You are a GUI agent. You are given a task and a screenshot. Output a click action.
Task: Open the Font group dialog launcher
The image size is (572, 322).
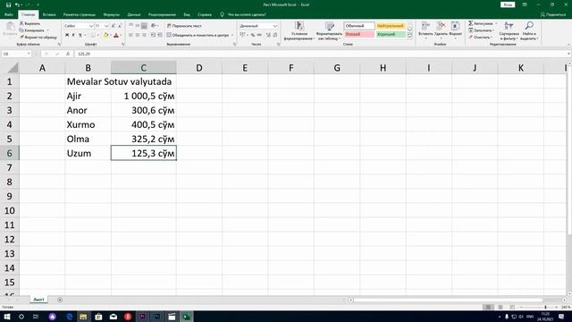[x=123, y=44]
